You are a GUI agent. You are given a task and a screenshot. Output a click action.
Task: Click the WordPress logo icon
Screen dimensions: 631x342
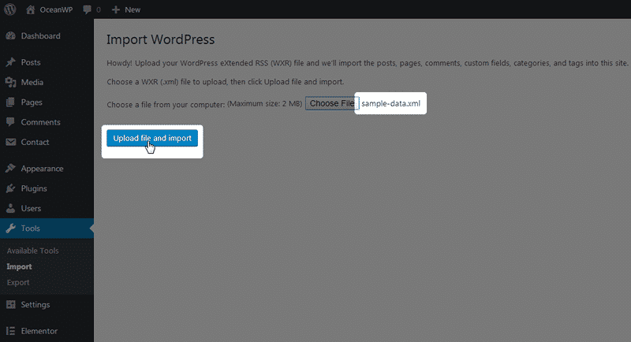(10, 9)
